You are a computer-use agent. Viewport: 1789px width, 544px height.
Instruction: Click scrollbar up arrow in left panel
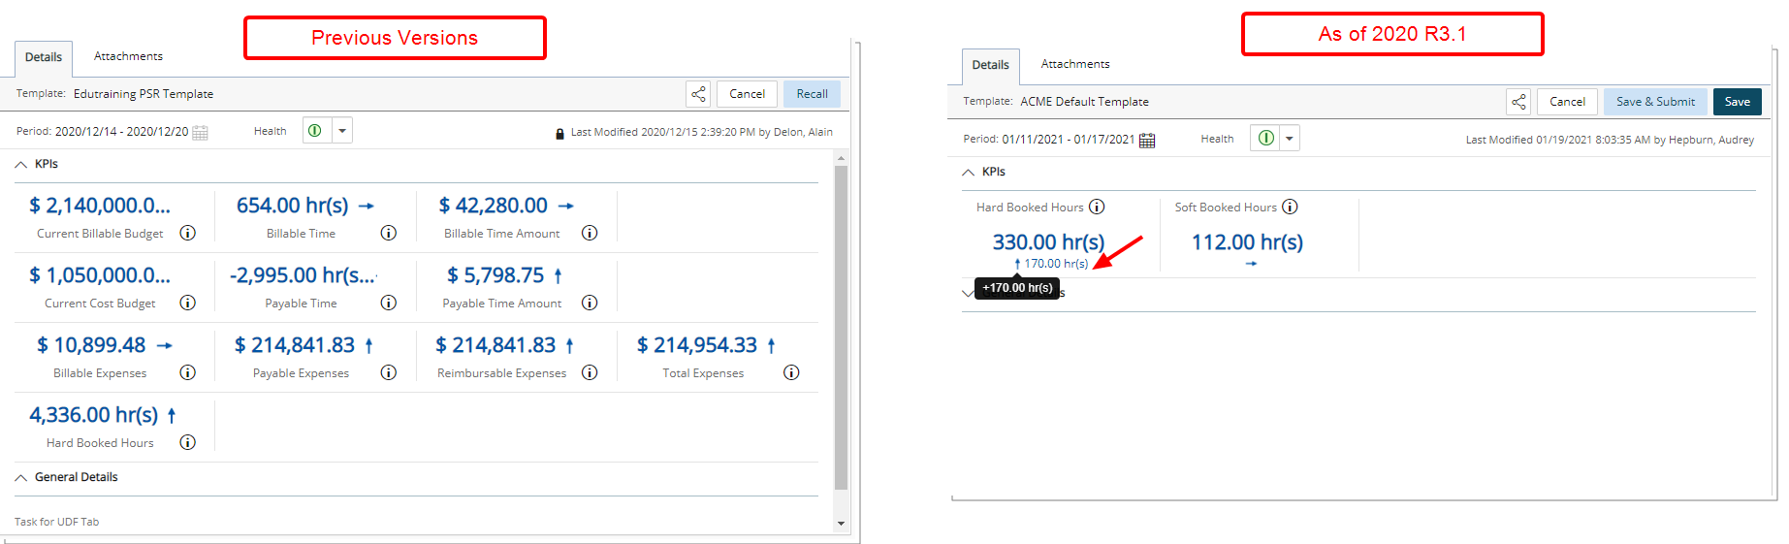pos(841,158)
